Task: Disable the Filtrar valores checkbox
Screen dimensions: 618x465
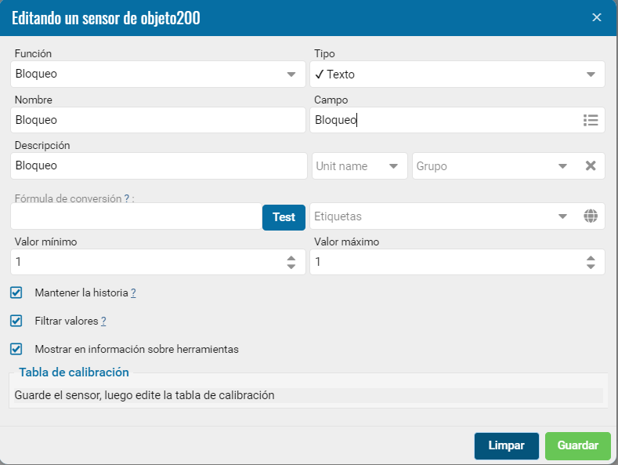Action: 16,321
